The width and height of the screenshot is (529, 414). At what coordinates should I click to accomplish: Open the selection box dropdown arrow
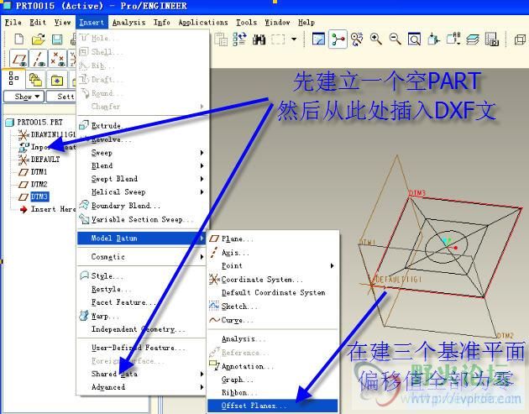tap(294, 39)
